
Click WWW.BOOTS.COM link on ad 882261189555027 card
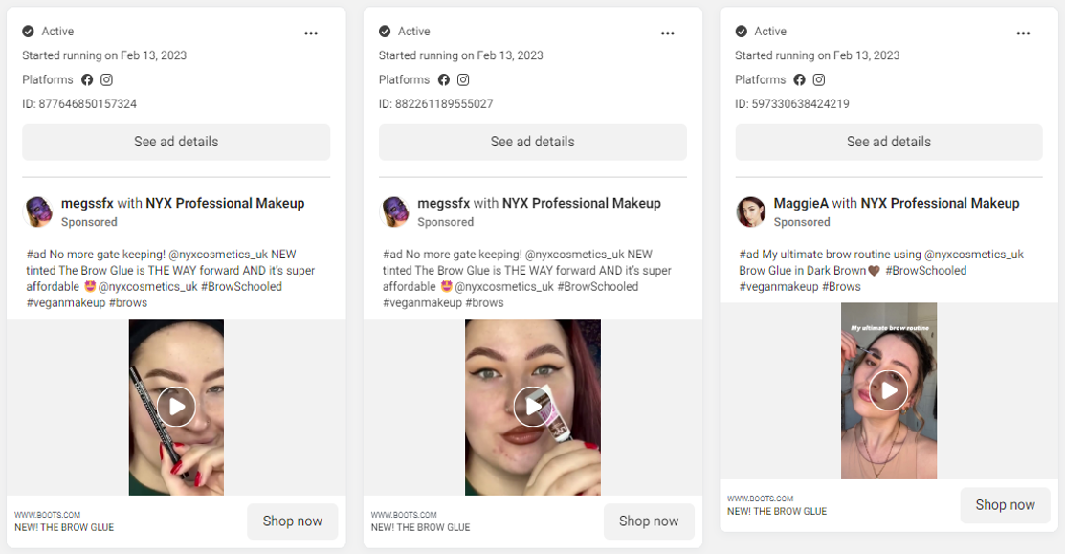(x=404, y=515)
